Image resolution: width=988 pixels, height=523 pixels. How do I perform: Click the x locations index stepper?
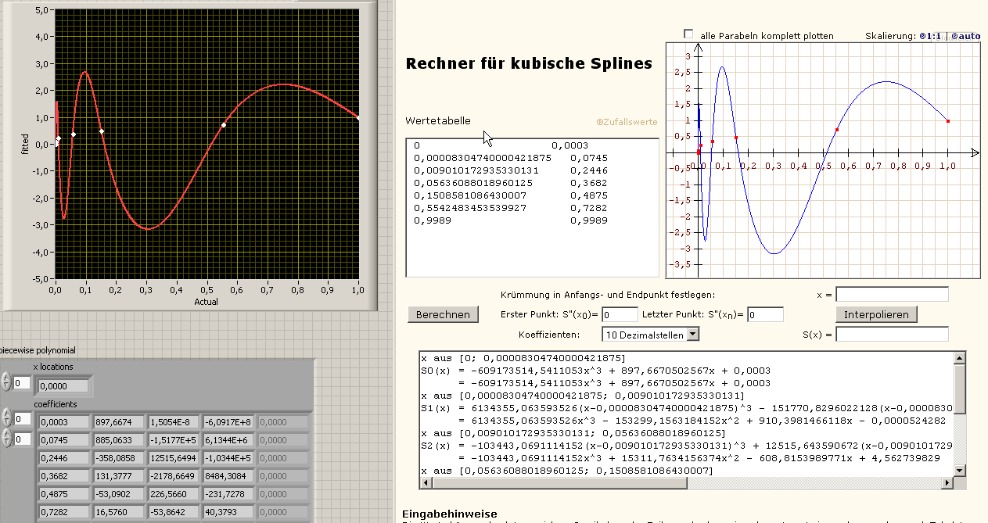(6, 382)
